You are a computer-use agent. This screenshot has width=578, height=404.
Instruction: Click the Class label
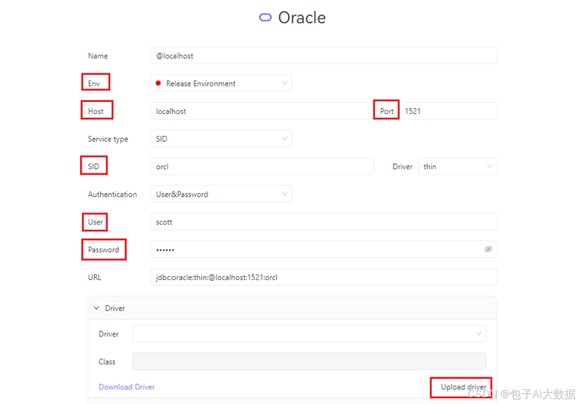[x=107, y=362]
